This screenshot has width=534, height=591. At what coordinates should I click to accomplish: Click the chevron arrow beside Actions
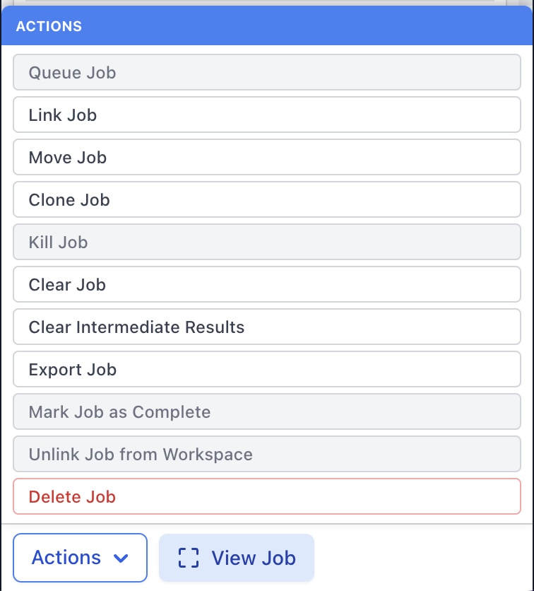coord(121,558)
